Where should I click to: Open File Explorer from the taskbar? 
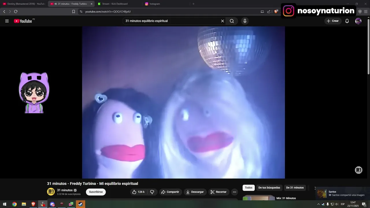coord(24,204)
